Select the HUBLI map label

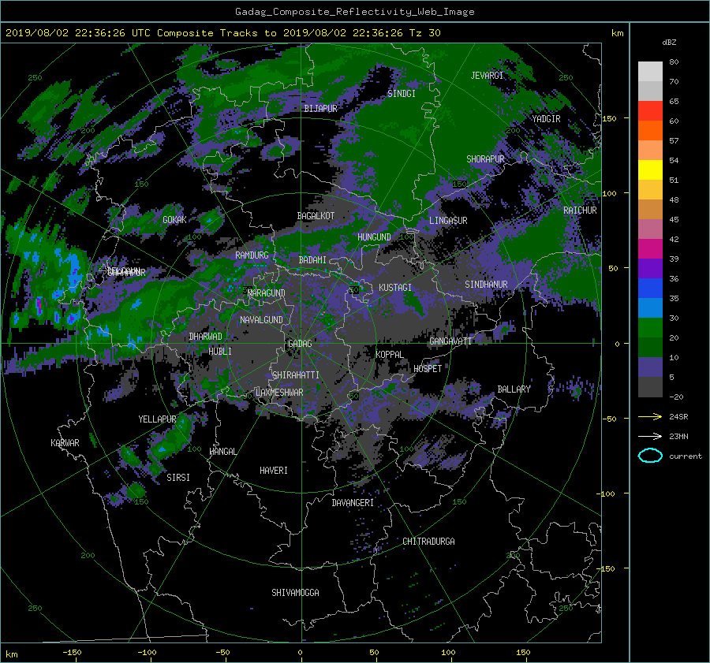coord(220,352)
